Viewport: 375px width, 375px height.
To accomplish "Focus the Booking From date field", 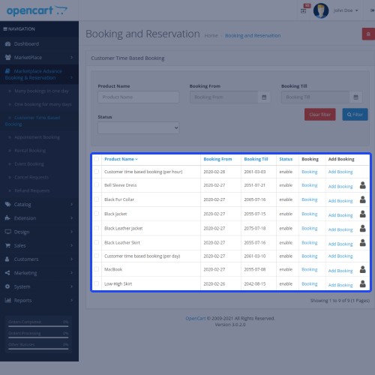I will (224, 97).
